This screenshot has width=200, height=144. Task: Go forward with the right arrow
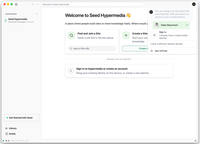pyautogui.click(x=38, y=4)
